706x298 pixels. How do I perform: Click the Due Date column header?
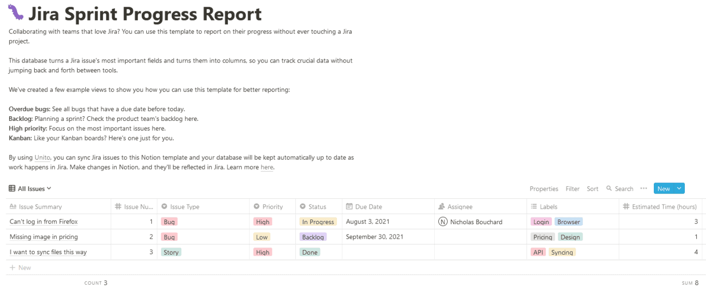tap(388, 207)
